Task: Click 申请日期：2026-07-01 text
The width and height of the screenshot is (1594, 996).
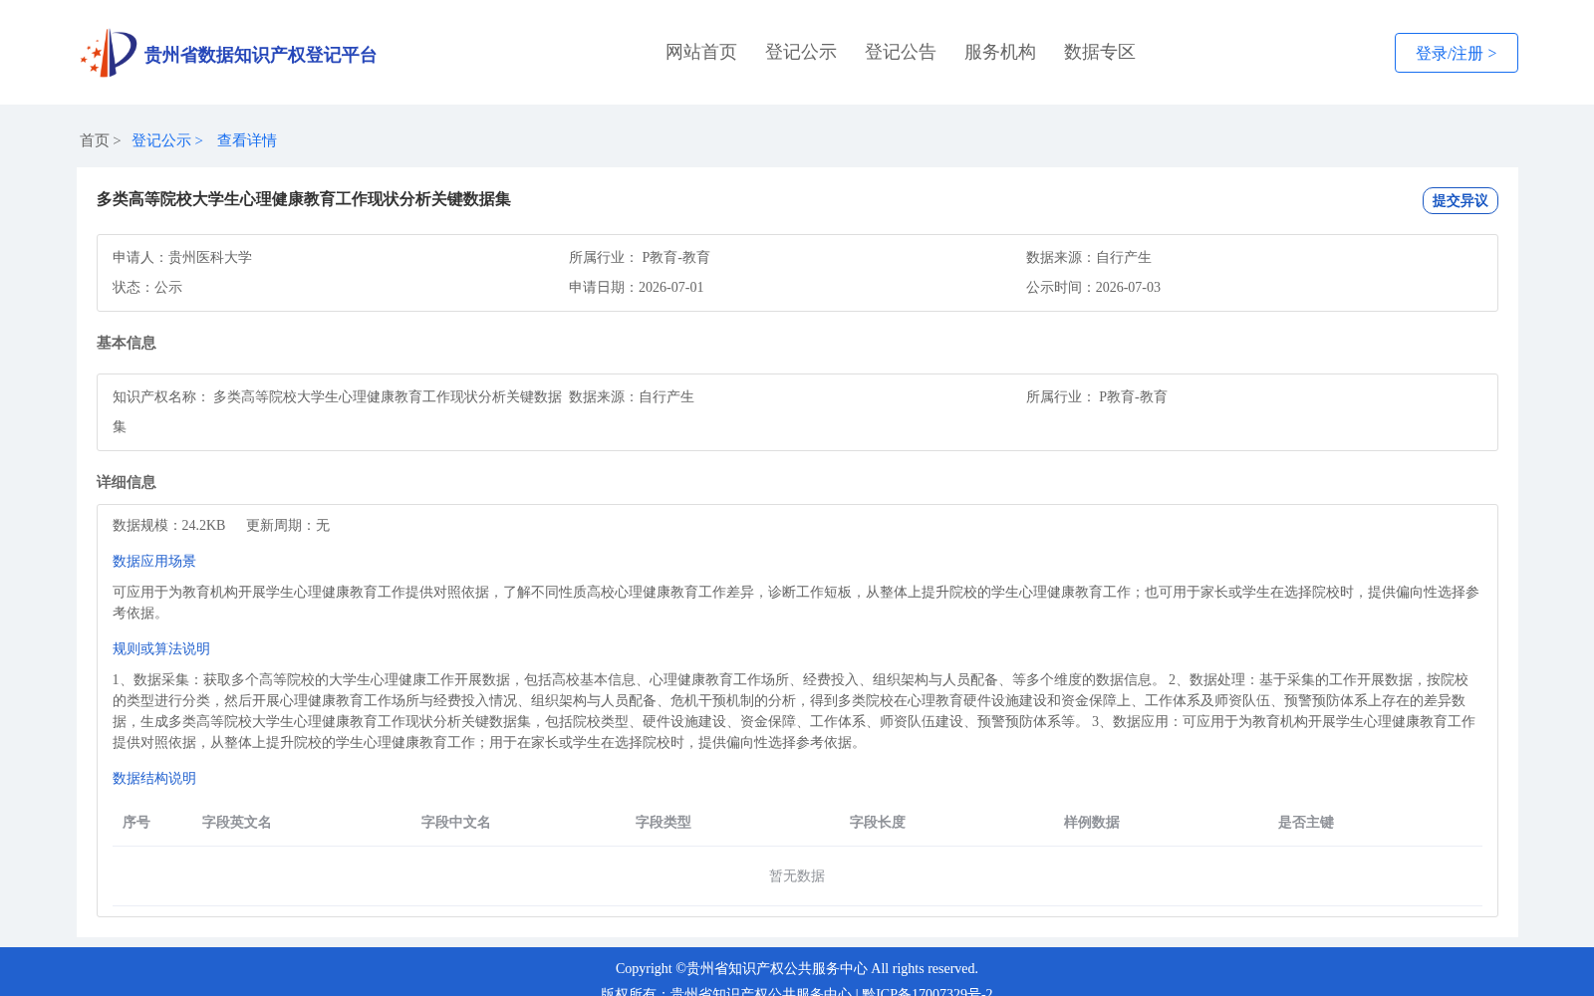Action: tap(637, 287)
